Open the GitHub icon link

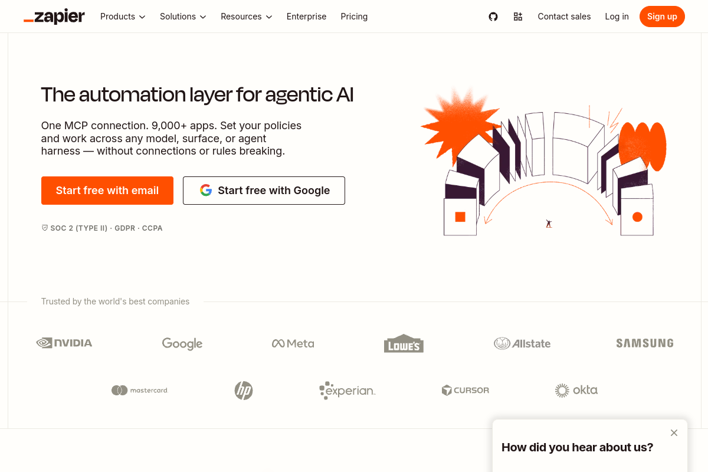(493, 17)
